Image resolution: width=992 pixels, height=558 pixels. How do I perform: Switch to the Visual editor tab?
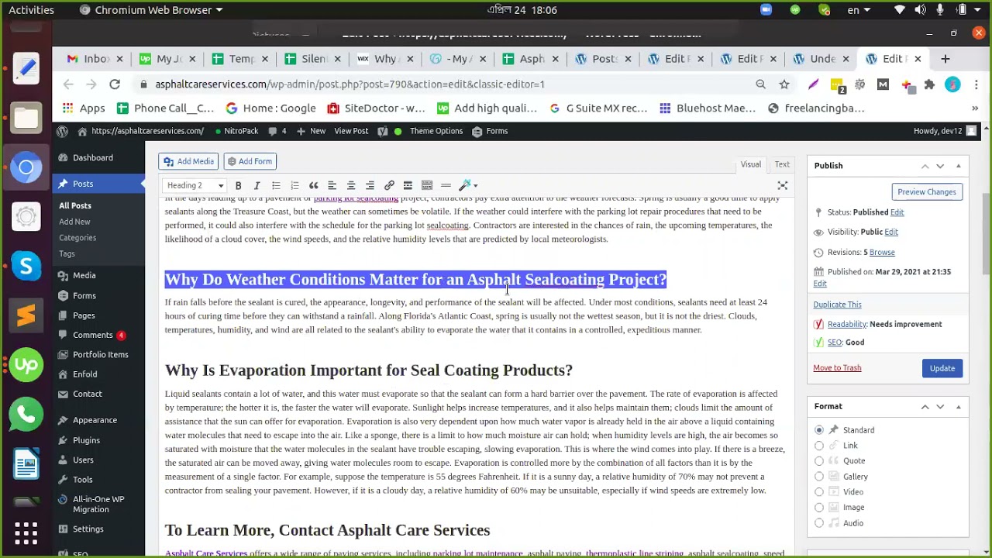coord(750,164)
